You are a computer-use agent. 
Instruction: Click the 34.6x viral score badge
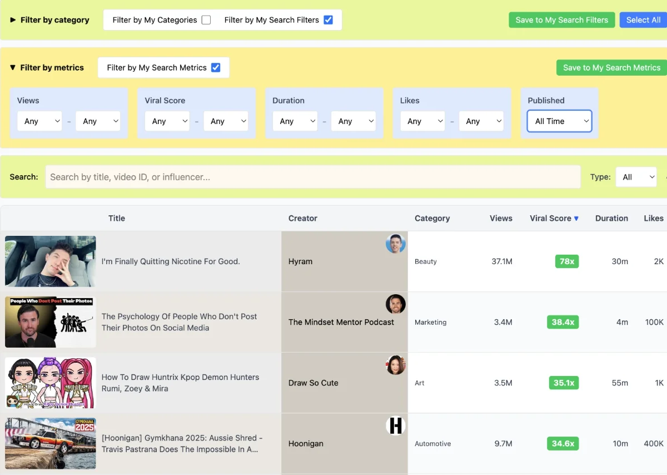pyautogui.click(x=563, y=444)
